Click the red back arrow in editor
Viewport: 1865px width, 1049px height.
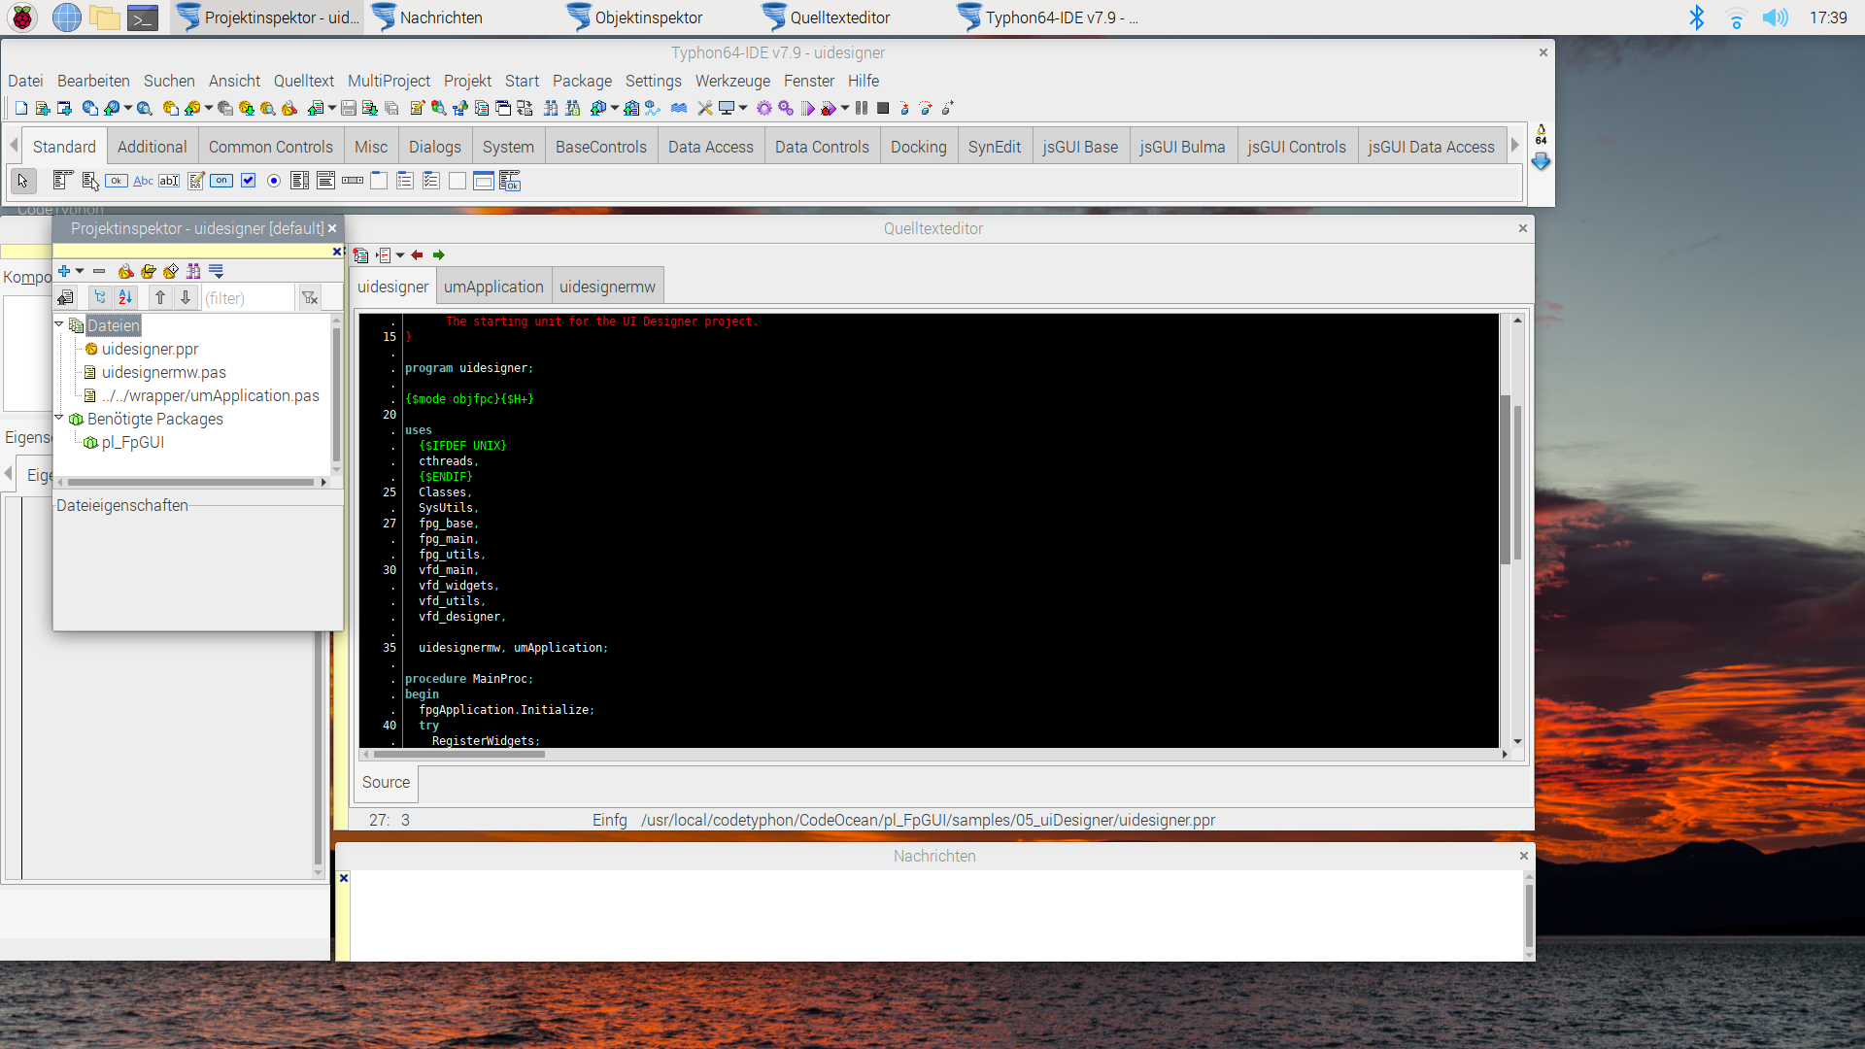tap(417, 255)
